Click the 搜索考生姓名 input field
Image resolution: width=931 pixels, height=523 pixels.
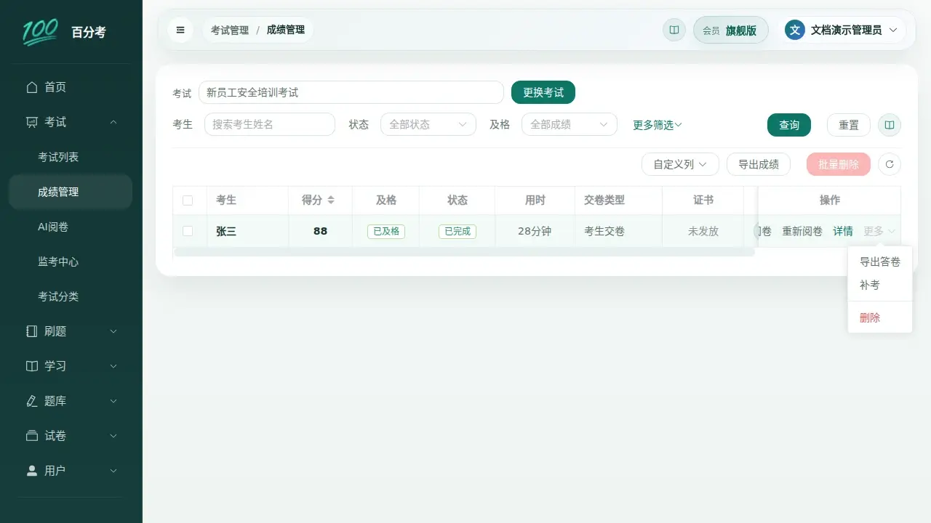pyautogui.click(x=270, y=124)
